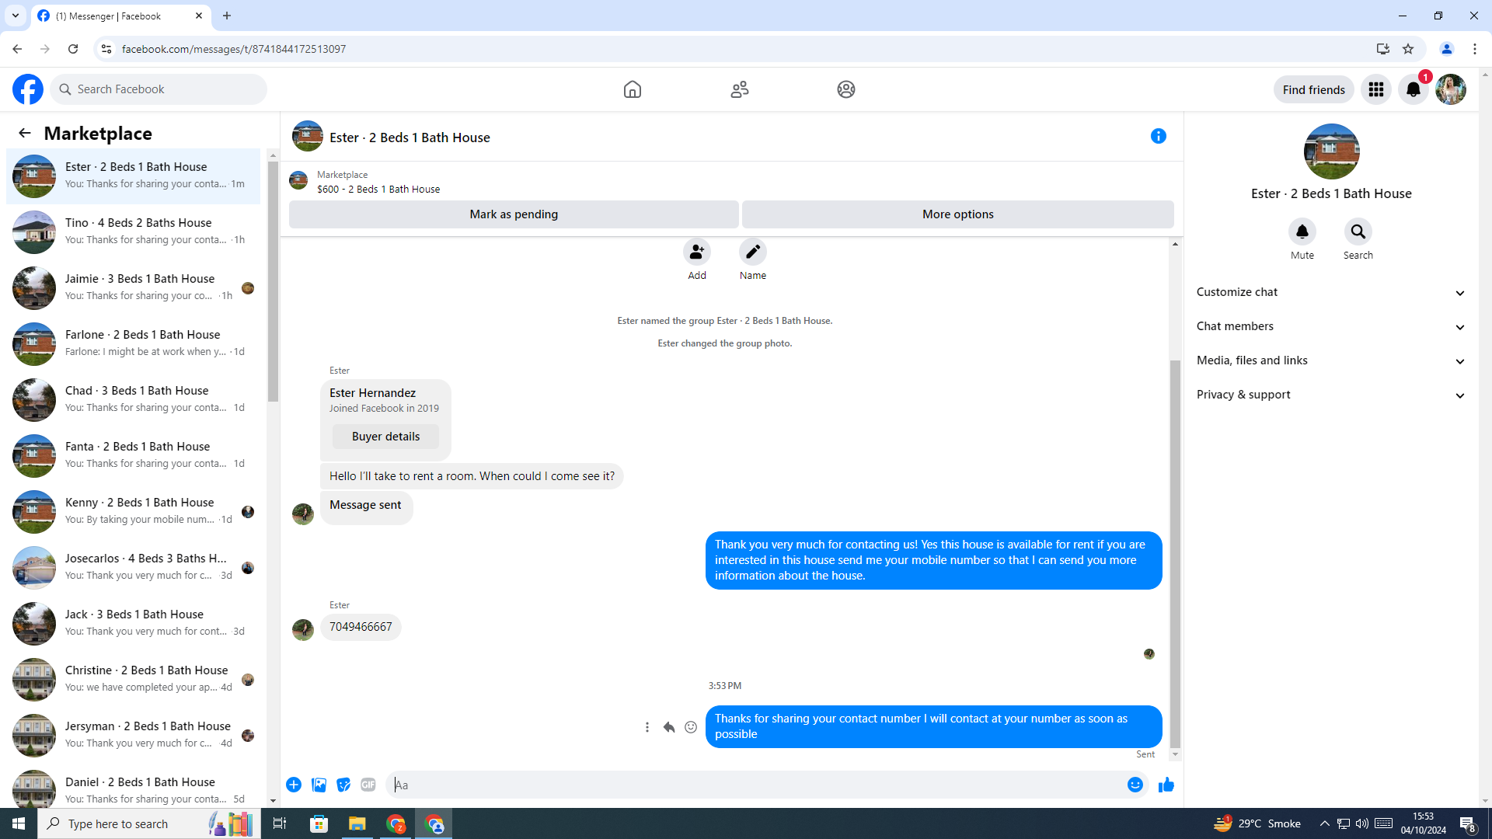Open the emoji picker in composer

point(1135,785)
